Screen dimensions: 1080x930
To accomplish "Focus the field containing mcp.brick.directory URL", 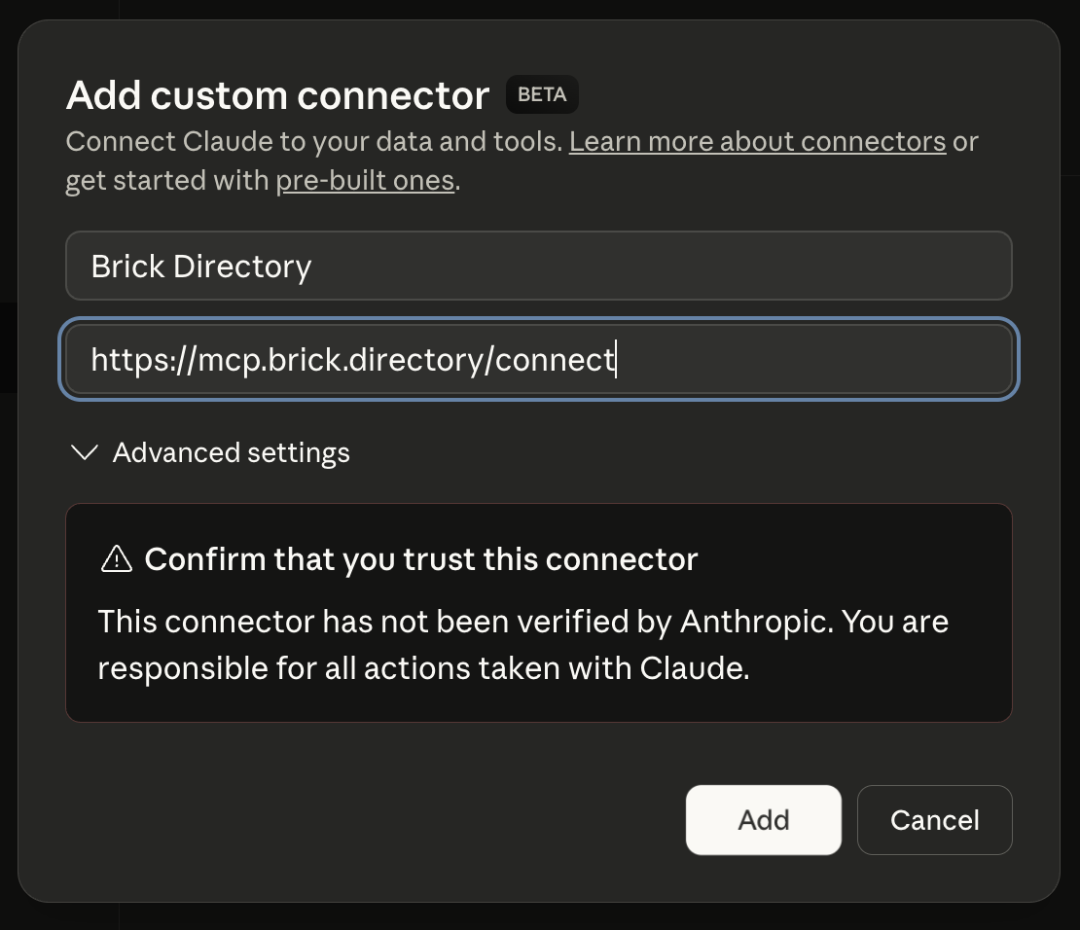I will tap(538, 359).
